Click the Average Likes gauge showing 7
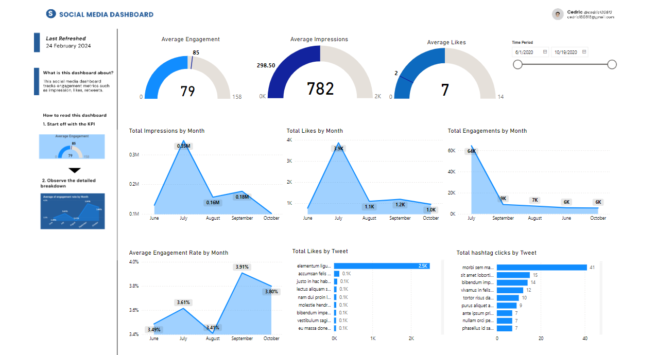The image size is (656, 355). (x=445, y=77)
